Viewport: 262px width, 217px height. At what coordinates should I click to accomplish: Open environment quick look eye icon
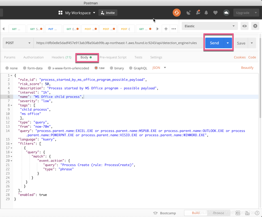pos(244,26)
